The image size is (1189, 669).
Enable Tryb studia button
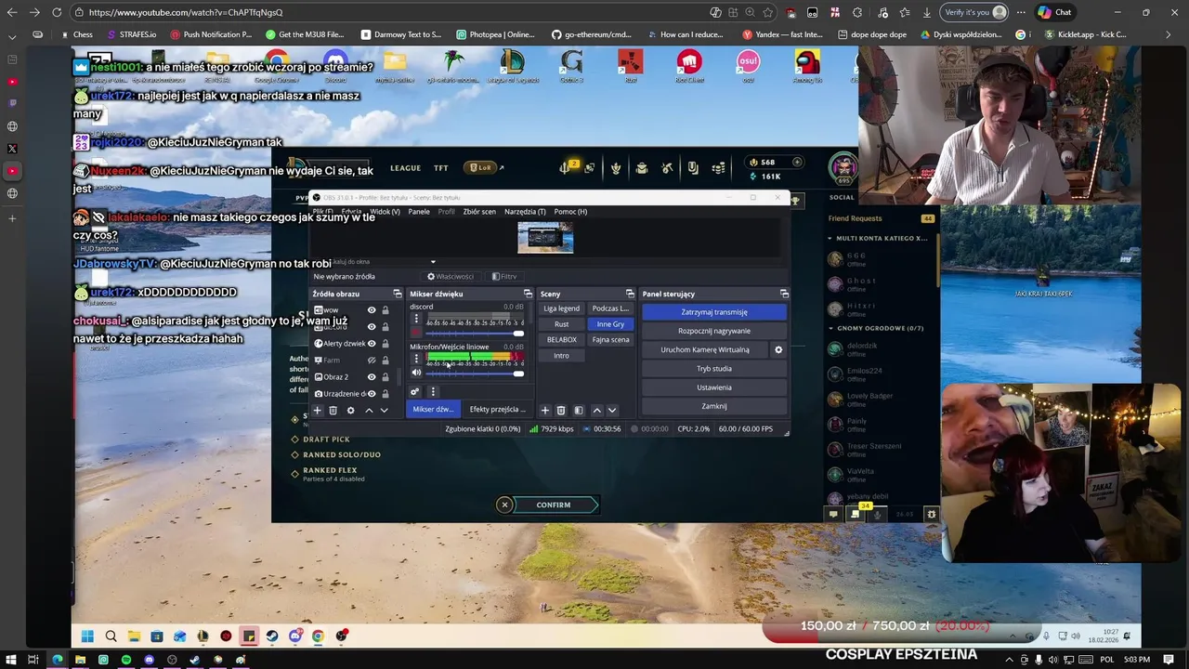point(713,369)
